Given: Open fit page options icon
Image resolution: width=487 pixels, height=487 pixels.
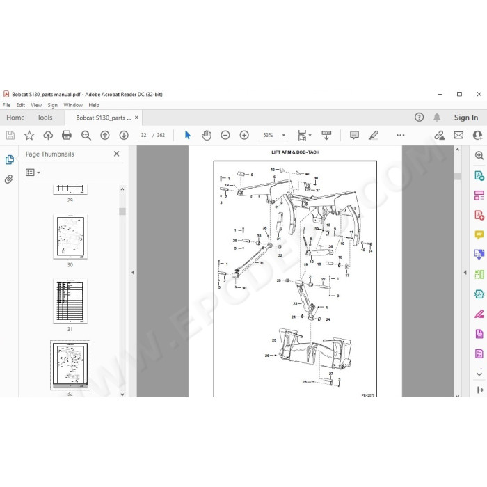Looking at the screenshot, I should (x=302, y=135).
